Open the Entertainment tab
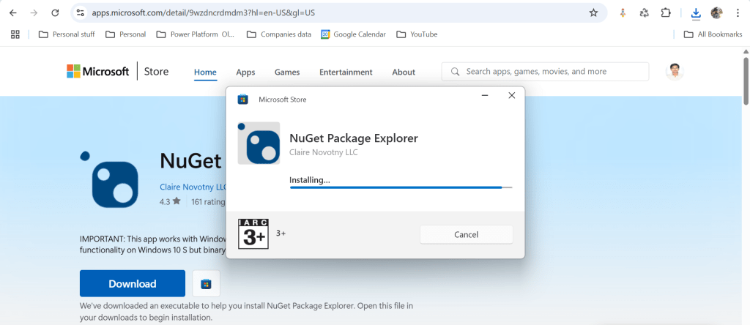The width and height of the screenshot is (750, 325). click(x=346, y=72)
